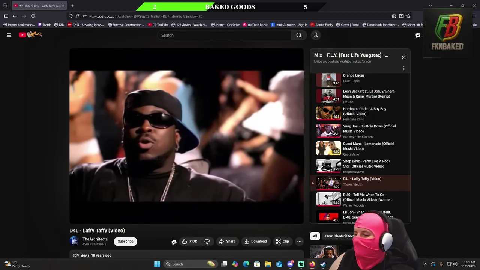Click the video player to pause

click(186, 136)
